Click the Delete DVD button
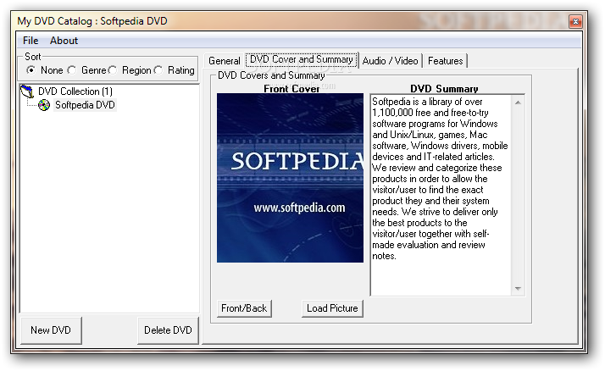Viewport: 605px width, 371px height. pyautogui.click(x=168, y=330)
